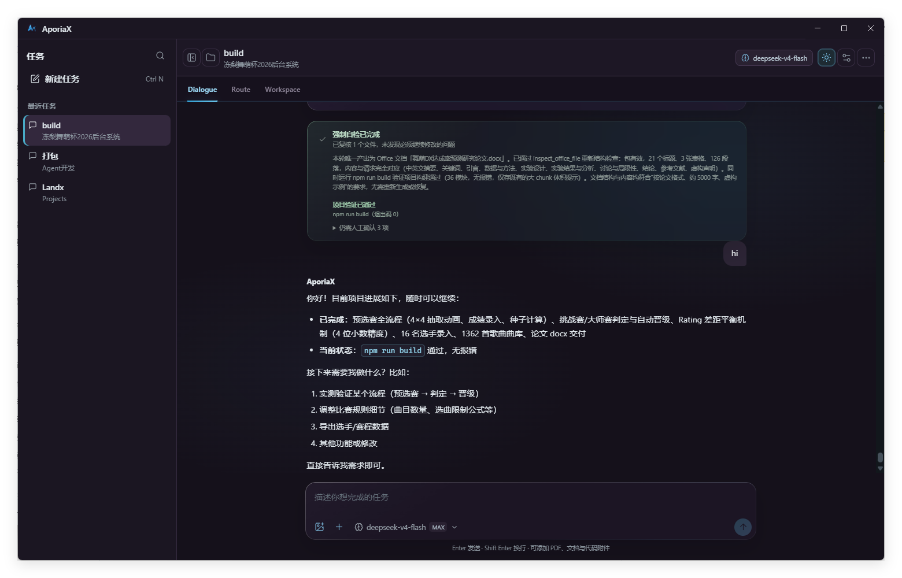The height and width of the screenshot is (578, 902).
Task: Click MAX badge in composer
Action: point(438,527)
